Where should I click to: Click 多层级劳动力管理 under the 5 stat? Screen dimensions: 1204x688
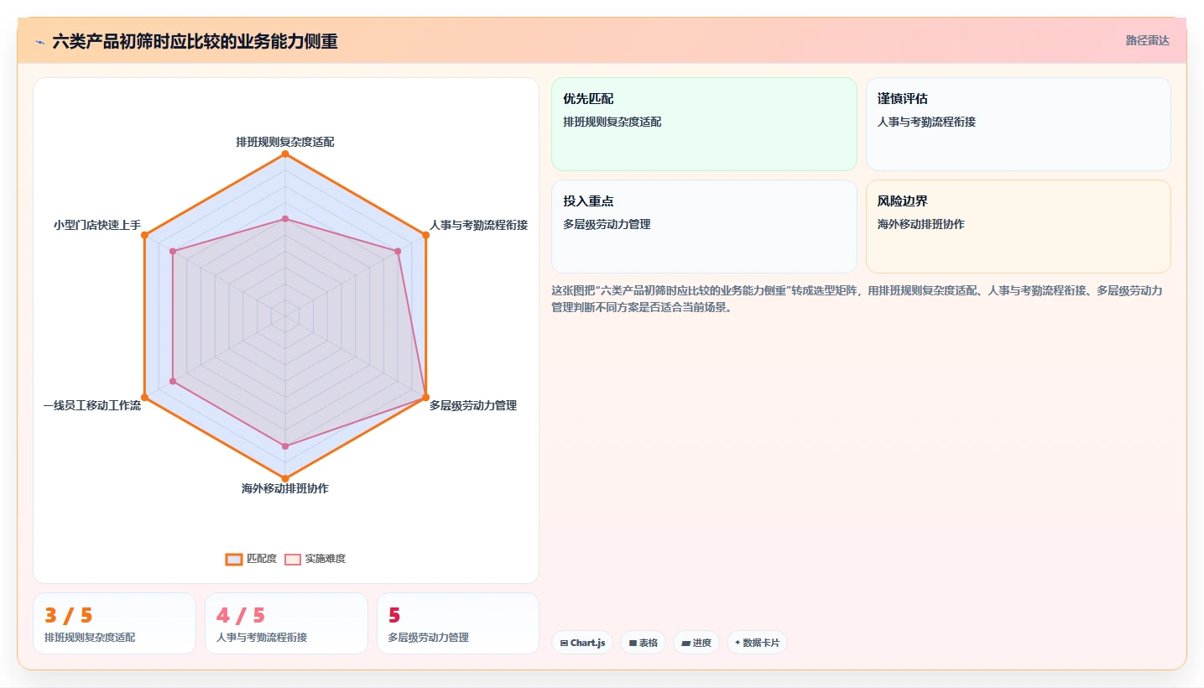(x=429, y=638)
